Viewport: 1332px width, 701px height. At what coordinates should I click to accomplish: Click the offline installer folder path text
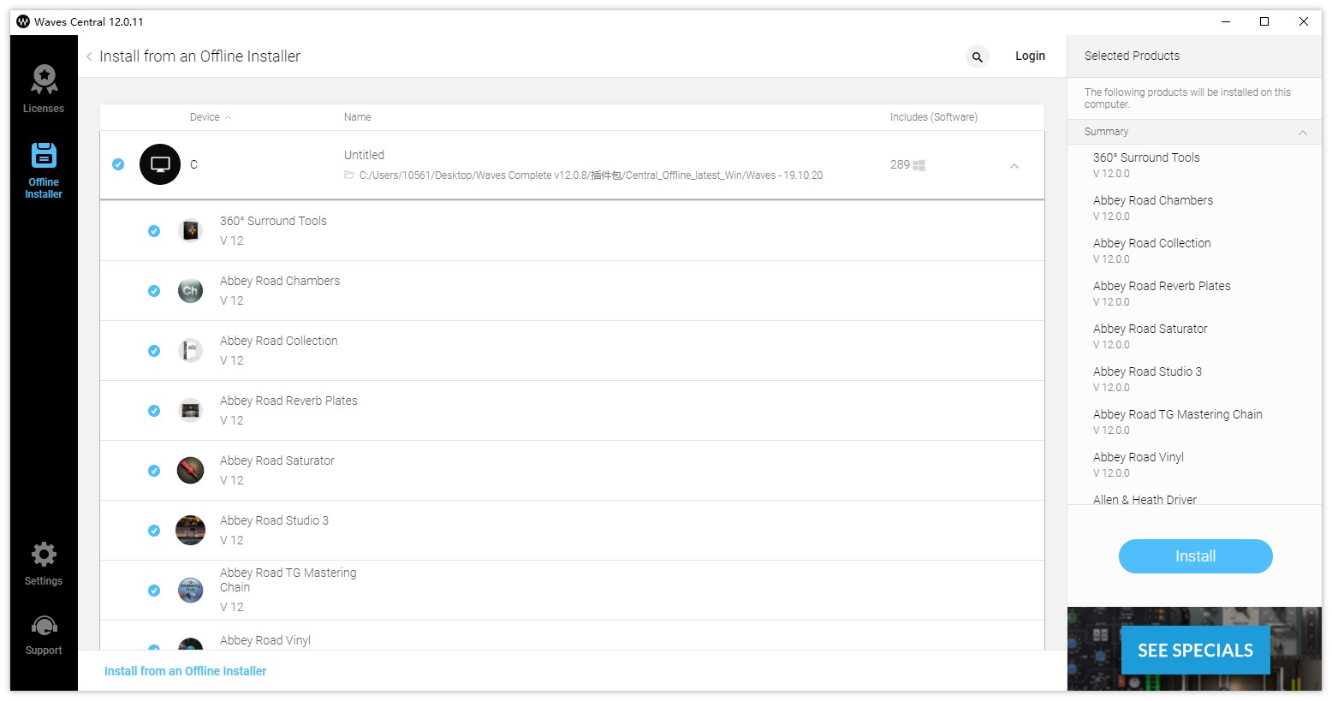pos(591,175)
